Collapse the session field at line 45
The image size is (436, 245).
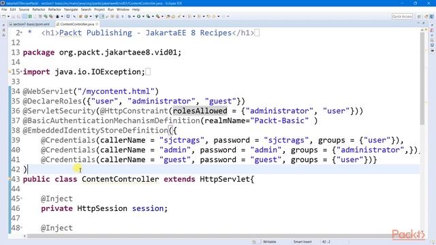pos(21,199)
